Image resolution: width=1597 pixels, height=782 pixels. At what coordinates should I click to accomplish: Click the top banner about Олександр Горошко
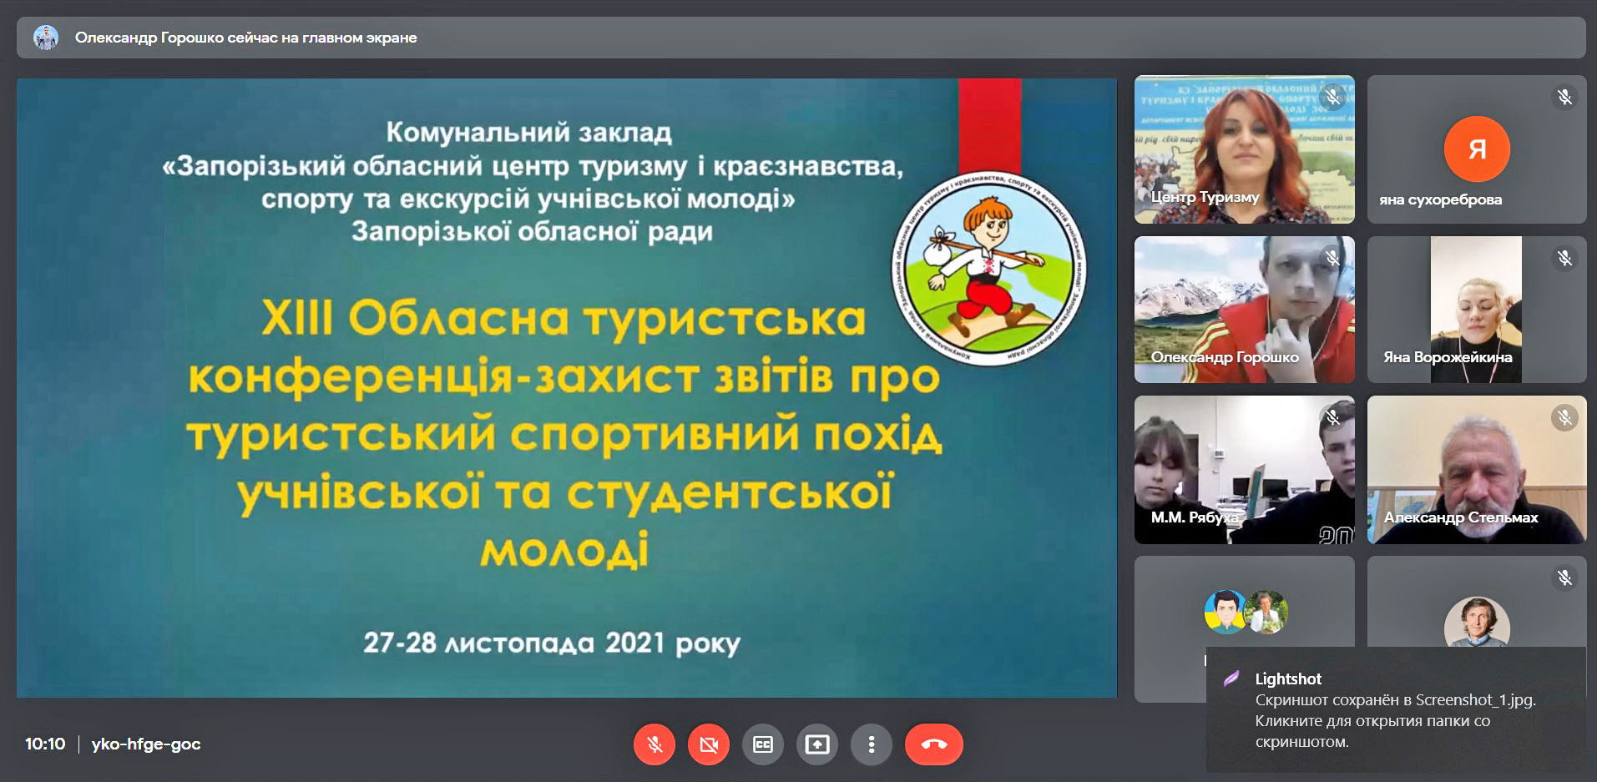(x=800, y=38)
